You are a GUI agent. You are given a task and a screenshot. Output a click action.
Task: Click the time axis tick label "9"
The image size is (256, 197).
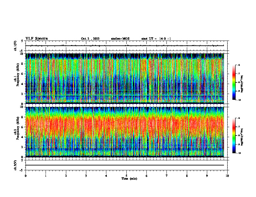pyautogui.click(x=207, y=176)
